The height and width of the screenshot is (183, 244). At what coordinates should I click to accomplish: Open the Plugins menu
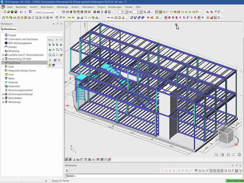[101, 7]
